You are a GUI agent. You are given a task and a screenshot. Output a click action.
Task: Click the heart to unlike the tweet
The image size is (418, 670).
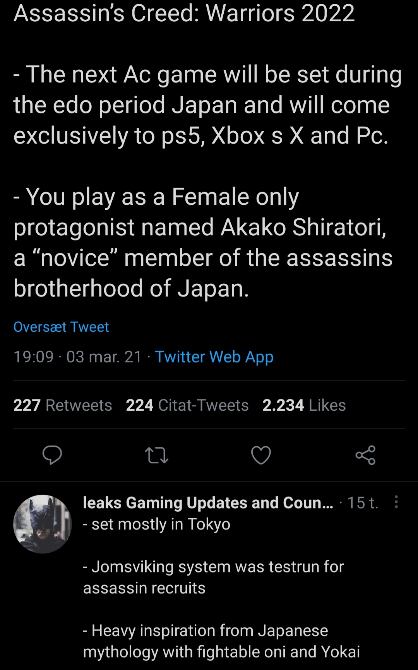click(x=260, y=456)
